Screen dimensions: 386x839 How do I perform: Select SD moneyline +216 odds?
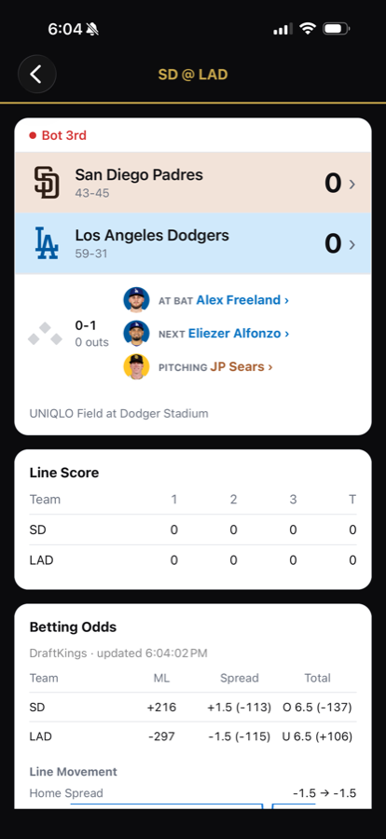[161, 708]
